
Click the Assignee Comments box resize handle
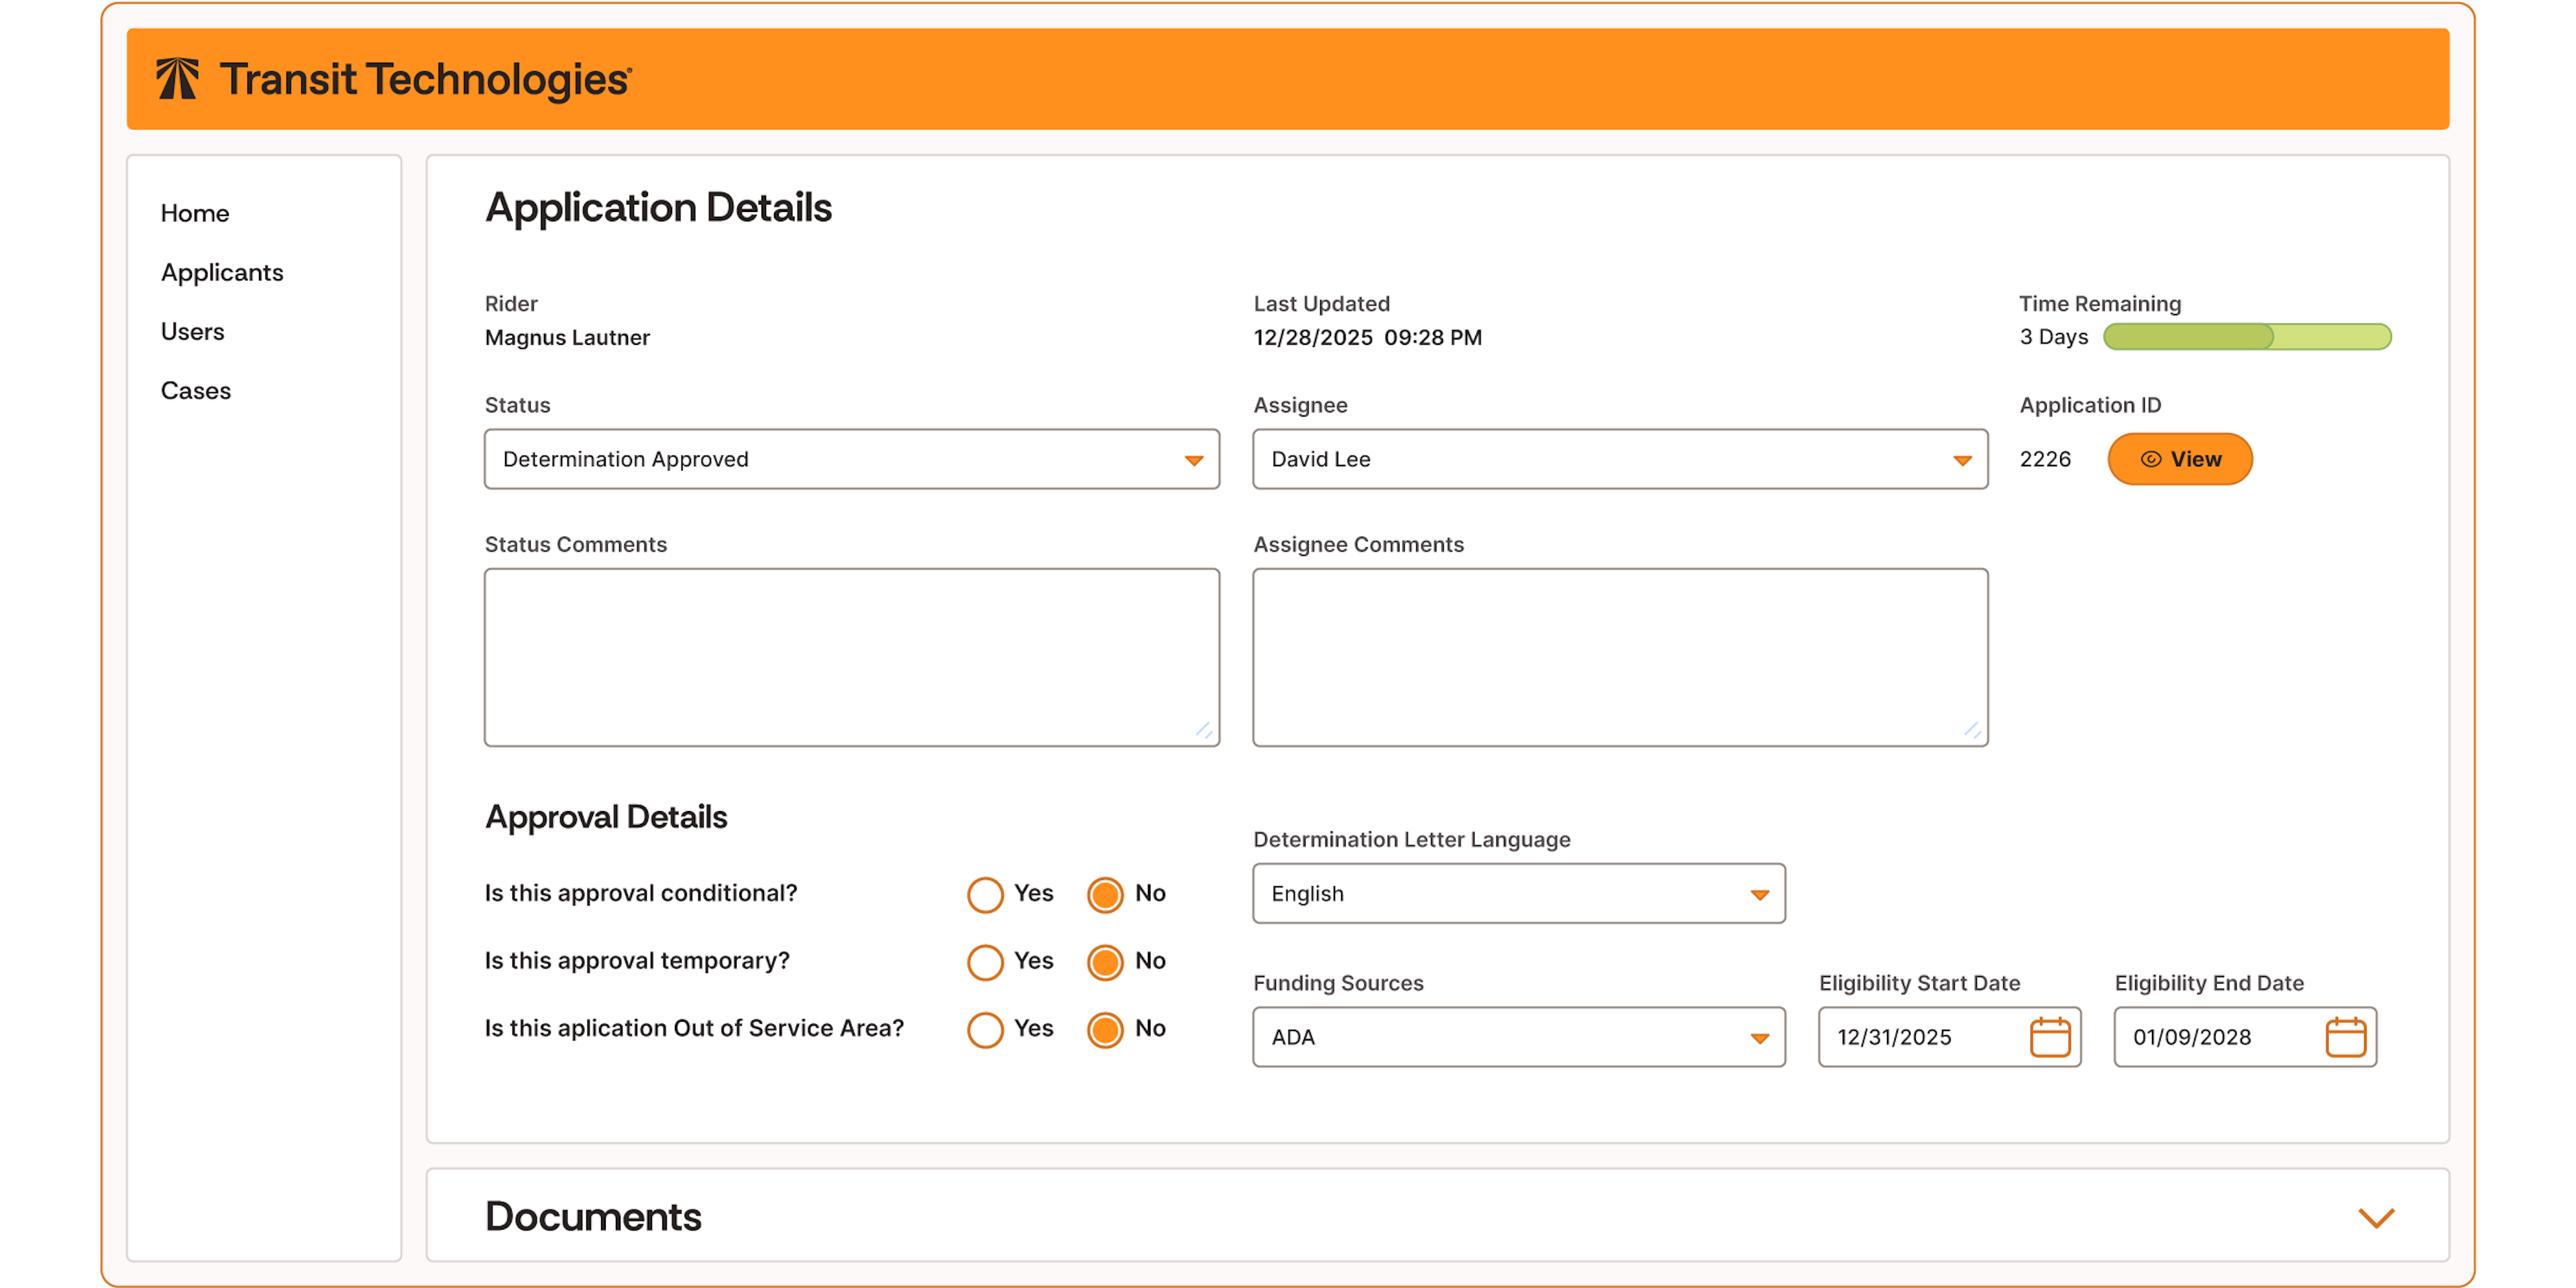tap(1972, 731)
